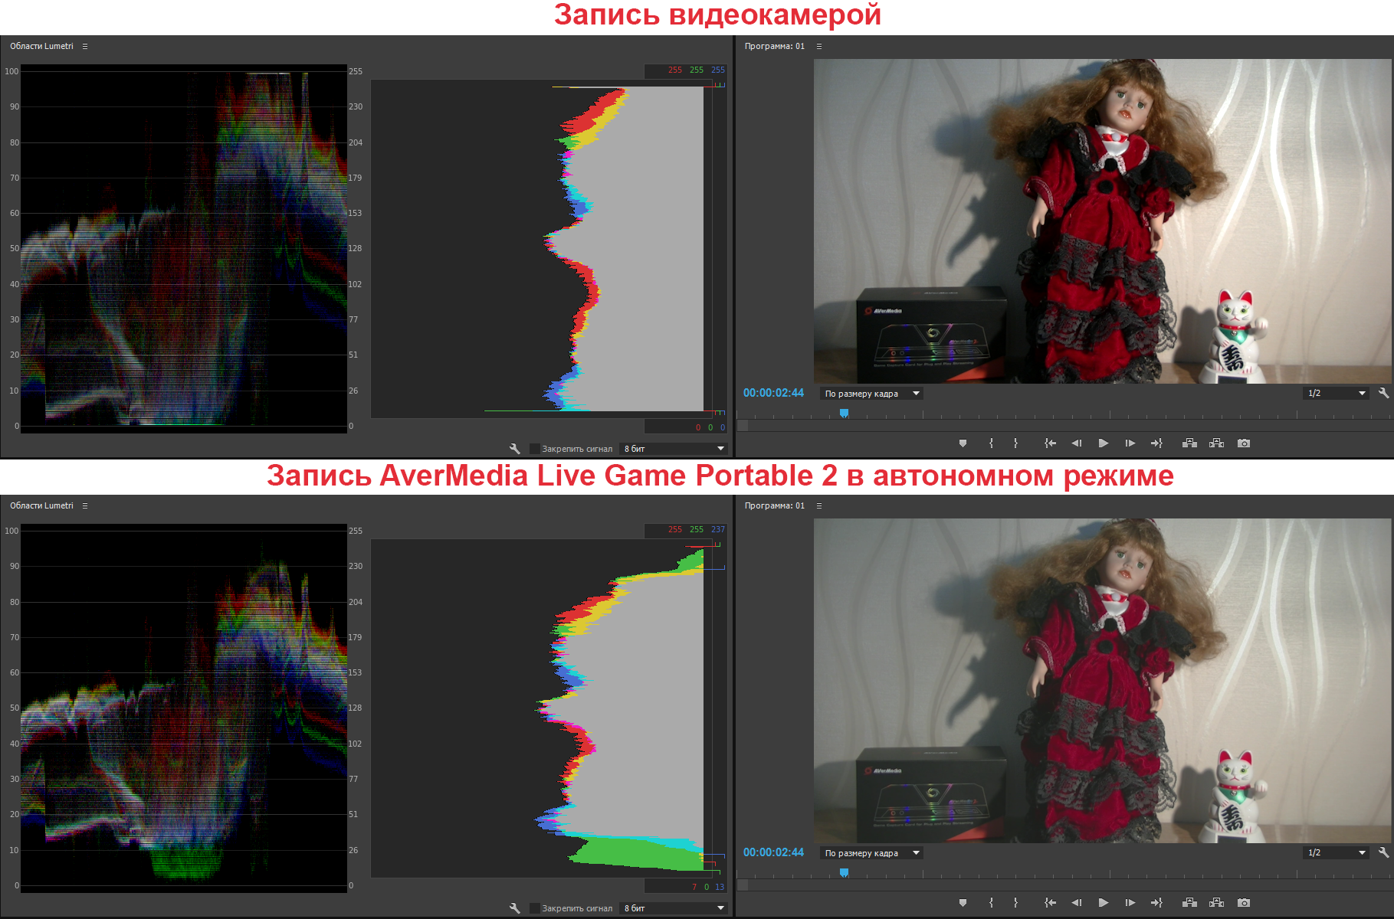Open bottom Program monitor wrench settings
Screen dimensions: 1394x919
click(x=1383, y=852)
